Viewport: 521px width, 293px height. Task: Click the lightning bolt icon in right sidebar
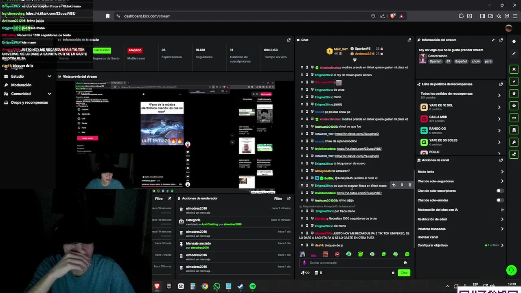(514, 81)
